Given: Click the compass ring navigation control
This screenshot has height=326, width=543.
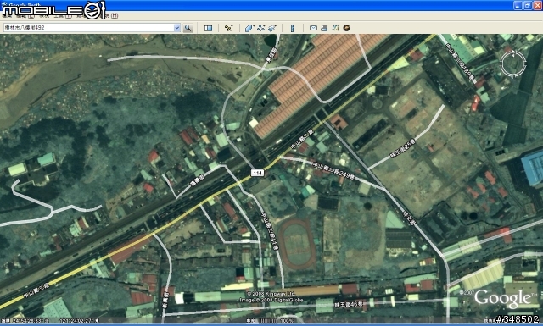Looking at the screenshot, I should pyautogui.click(x=513, y=64).
